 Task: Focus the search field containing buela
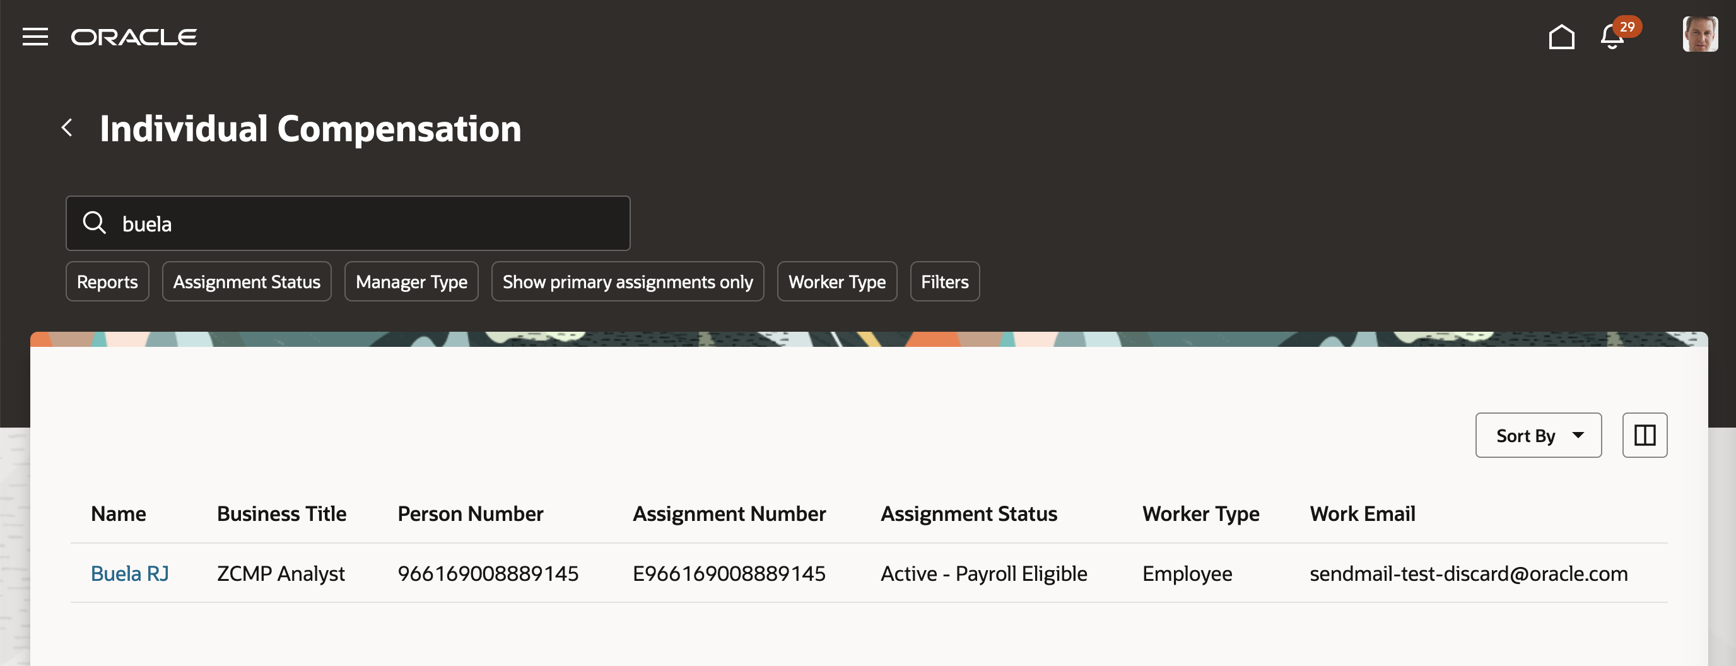pos(348,223)
